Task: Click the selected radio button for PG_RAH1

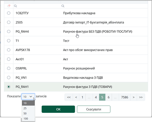Action: (9, 87)
